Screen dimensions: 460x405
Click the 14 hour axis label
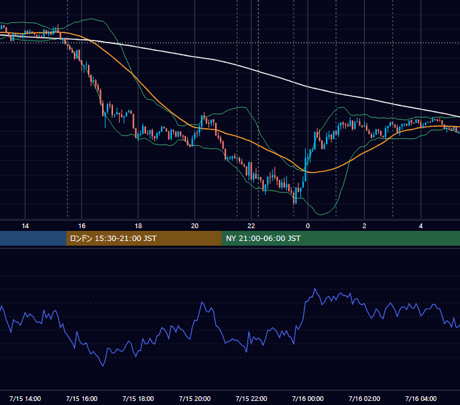tap(25, 226)
